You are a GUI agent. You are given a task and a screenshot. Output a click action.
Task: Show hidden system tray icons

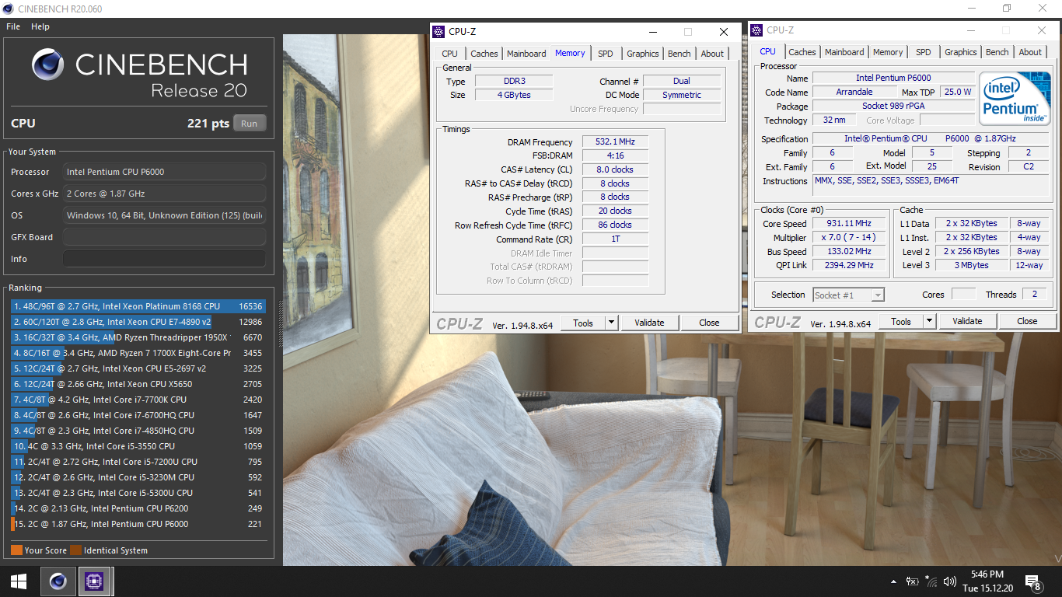[893, 581]
